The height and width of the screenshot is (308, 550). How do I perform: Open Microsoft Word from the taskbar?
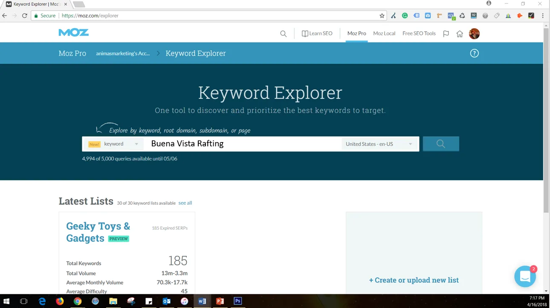pos(202,301)
